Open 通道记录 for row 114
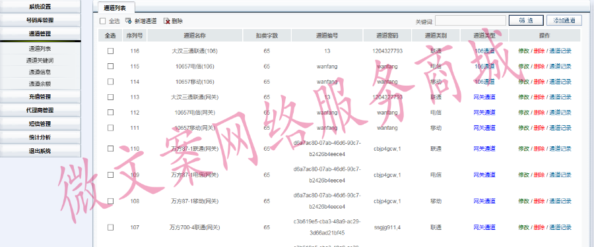Screen dimensions: 594x247 (x=560, y=82)
